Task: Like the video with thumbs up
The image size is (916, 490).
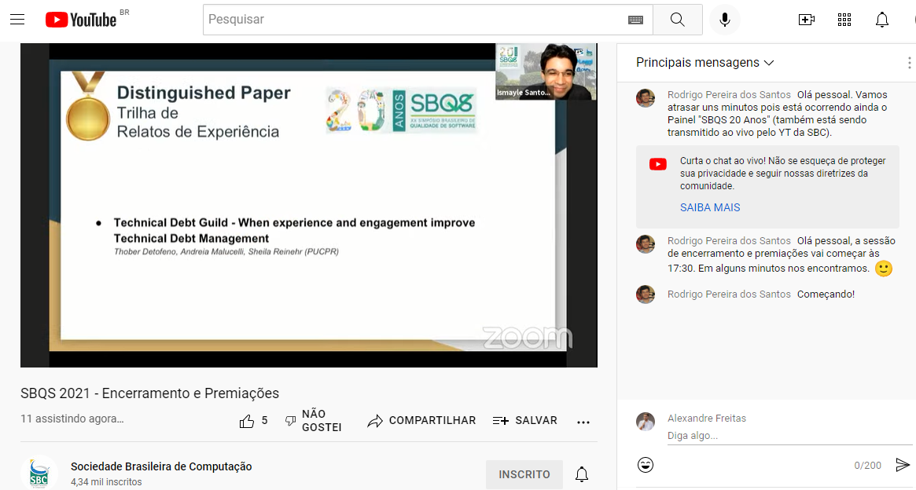Action: (247, 421)
